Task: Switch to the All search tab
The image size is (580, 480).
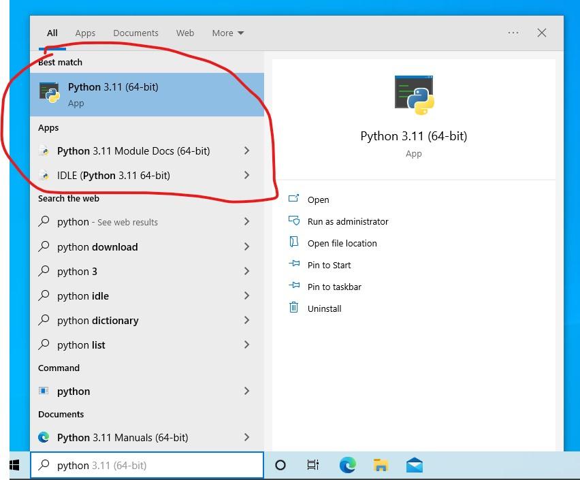Action: 52,33
